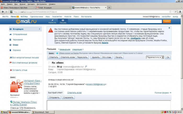The image size is (183, 114).
Task: Click the sender search magnifier icon
Action: click(86, 67)
